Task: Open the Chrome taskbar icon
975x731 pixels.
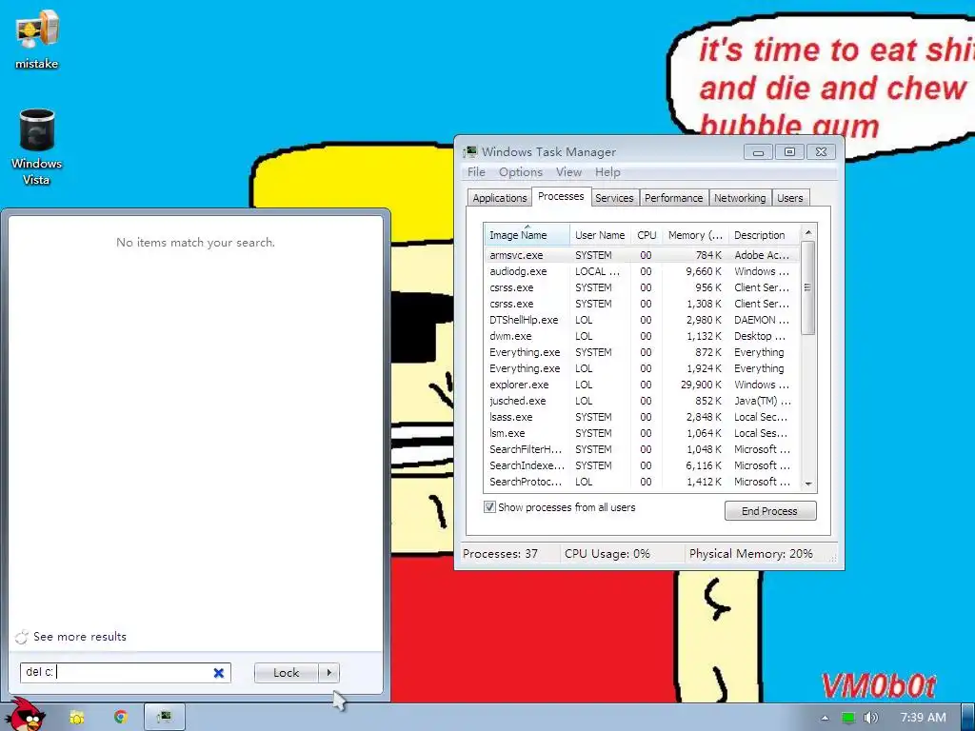Action: tap(120, 717)
